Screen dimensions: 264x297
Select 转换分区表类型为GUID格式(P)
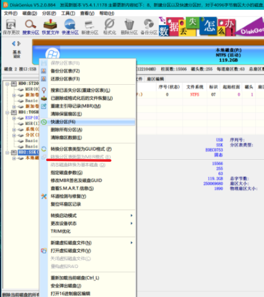pyautogui.click(x=88, y=149)
